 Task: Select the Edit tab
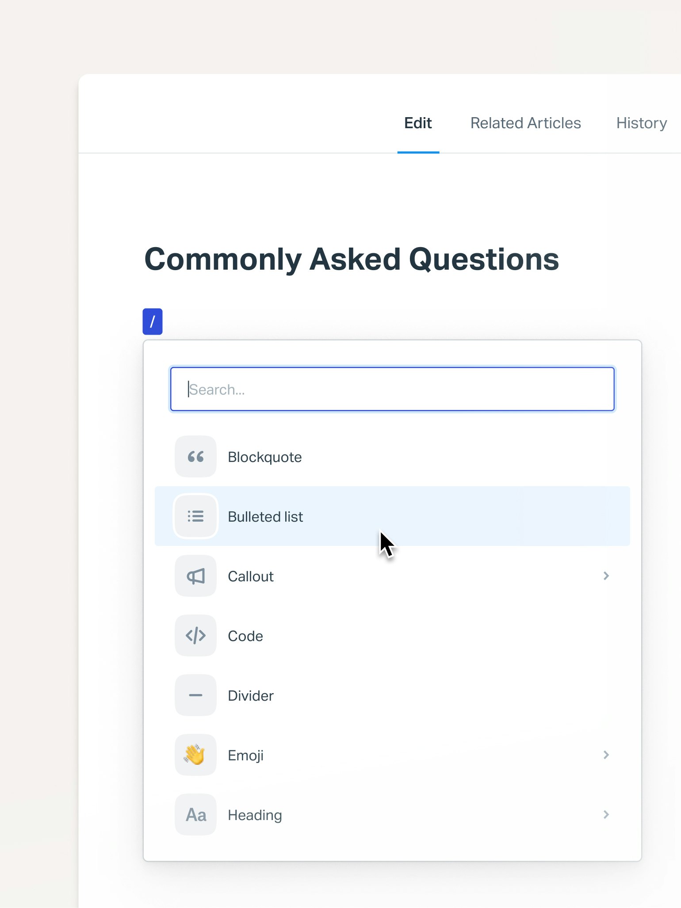(x=418, y=123)
